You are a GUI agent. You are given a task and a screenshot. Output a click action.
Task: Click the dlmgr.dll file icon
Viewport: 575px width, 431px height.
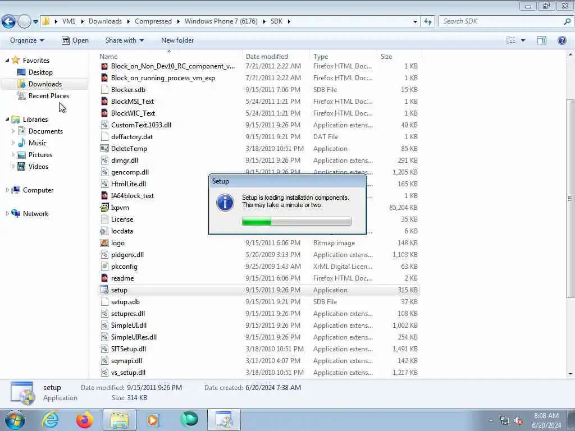point(104,160)
